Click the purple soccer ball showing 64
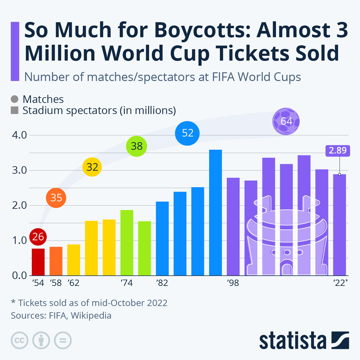 (286, 121)
